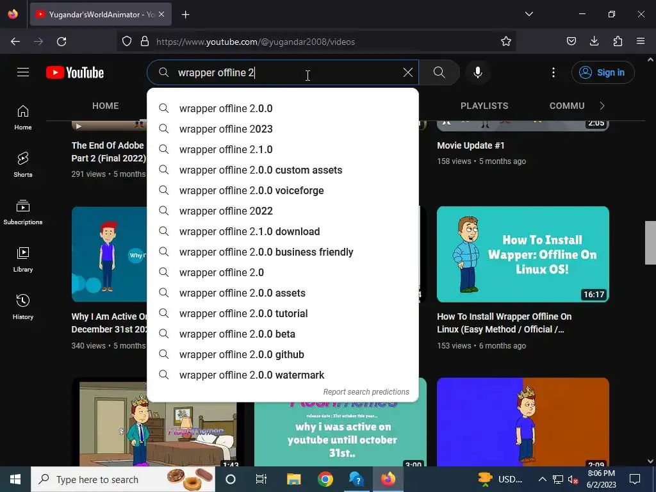
Task: Choose suggestion "wrapper offline 2.0"
Action: click(x=283, y=272)
